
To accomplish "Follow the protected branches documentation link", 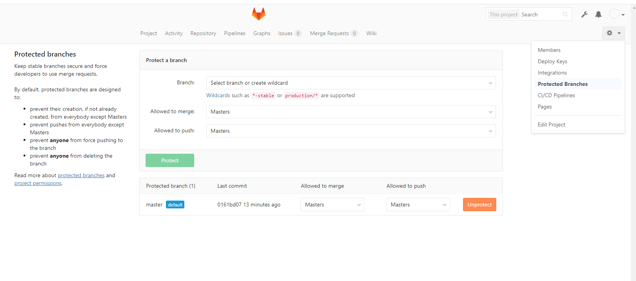I will point(81,175).
